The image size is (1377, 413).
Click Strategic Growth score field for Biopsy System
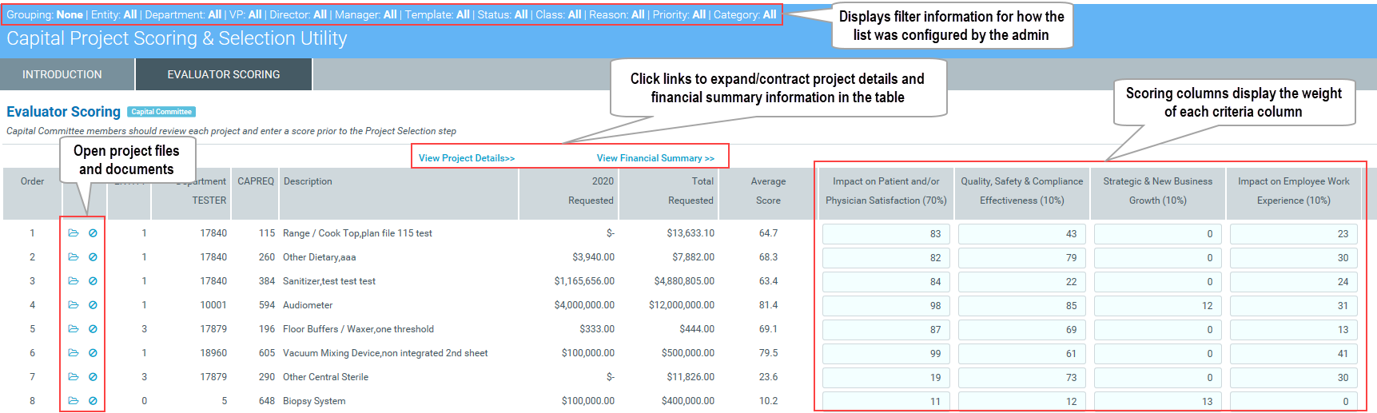[1157, 401]
